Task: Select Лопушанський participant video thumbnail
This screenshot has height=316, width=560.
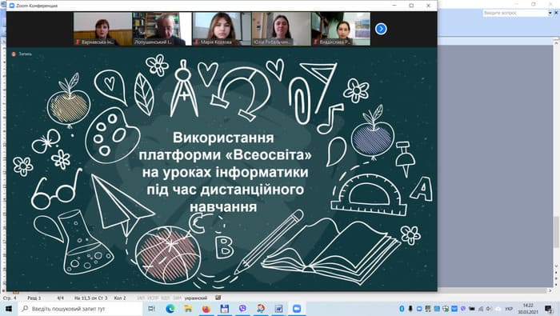Action: [x=162, y=29]
